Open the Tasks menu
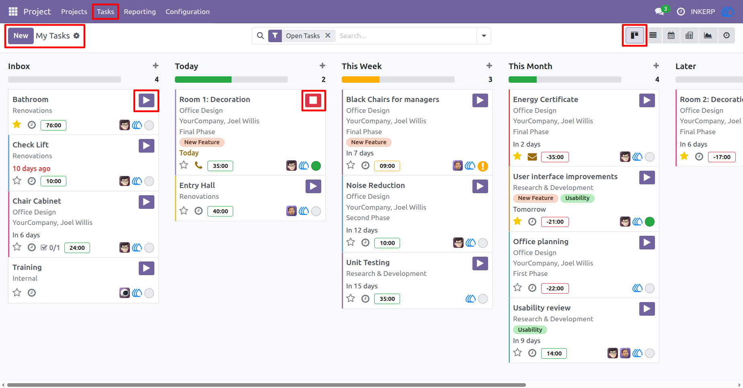 pos(105,12)
